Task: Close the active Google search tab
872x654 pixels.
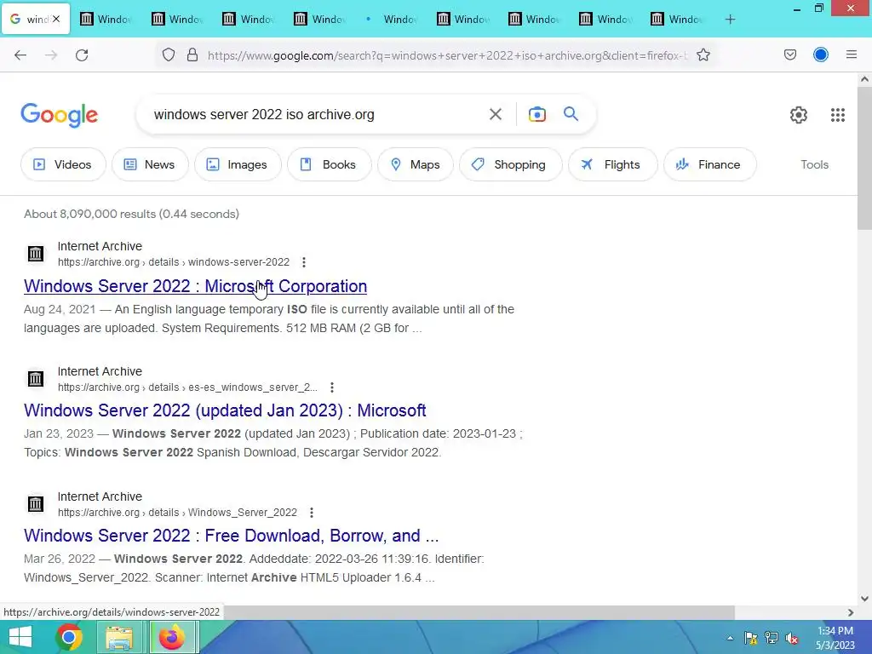Action: click(56, 19)
